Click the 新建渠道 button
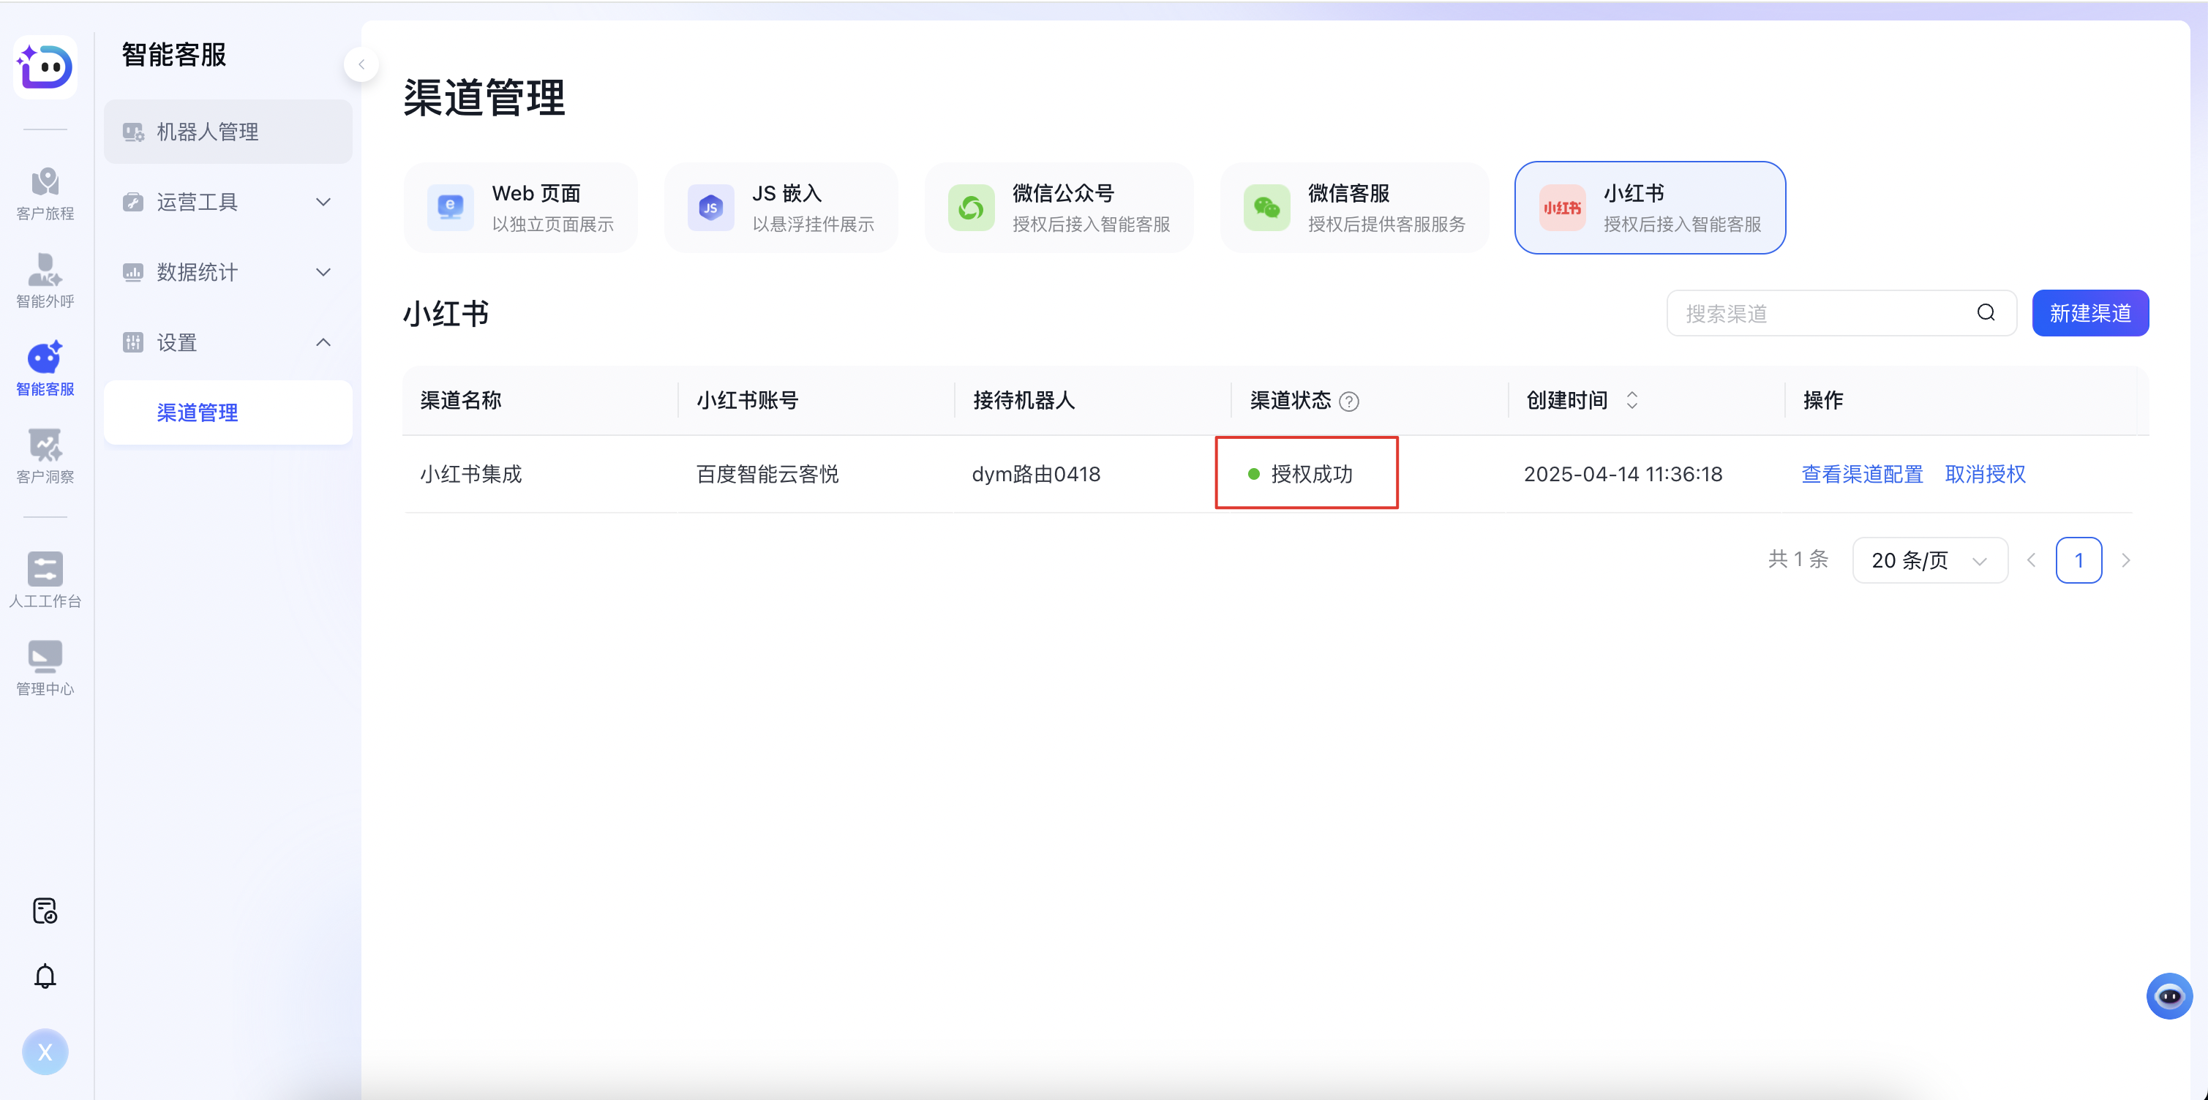Screen dimensions: 2208x1100 (2090, 313)
